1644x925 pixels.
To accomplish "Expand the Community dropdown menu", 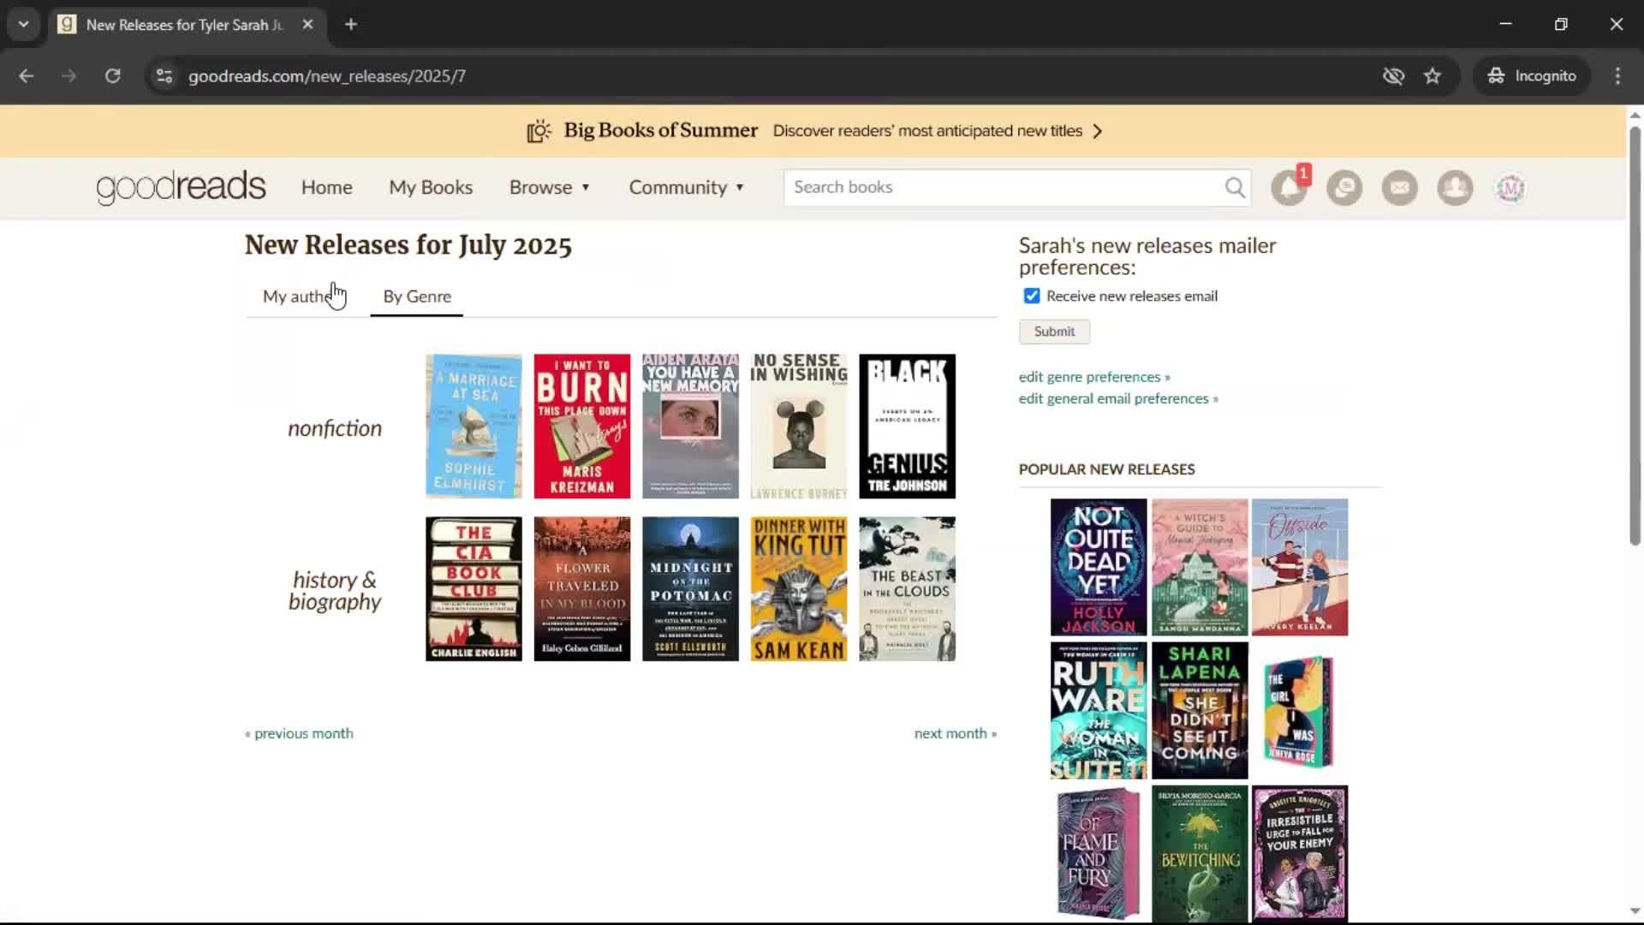I will tap(686, 188).
